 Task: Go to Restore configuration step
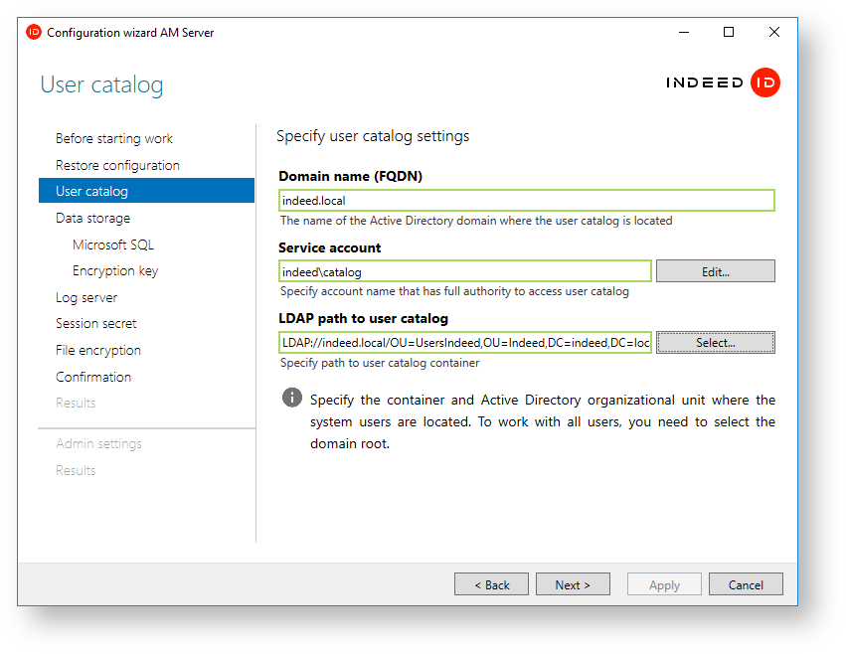117,165
